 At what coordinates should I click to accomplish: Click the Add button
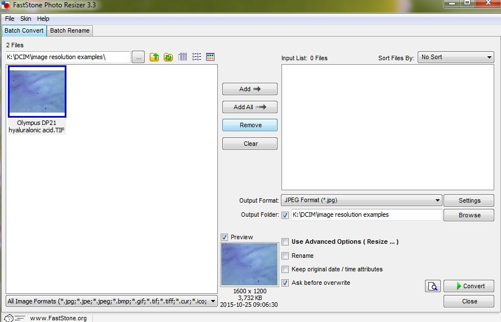click(x=250, y=89)
